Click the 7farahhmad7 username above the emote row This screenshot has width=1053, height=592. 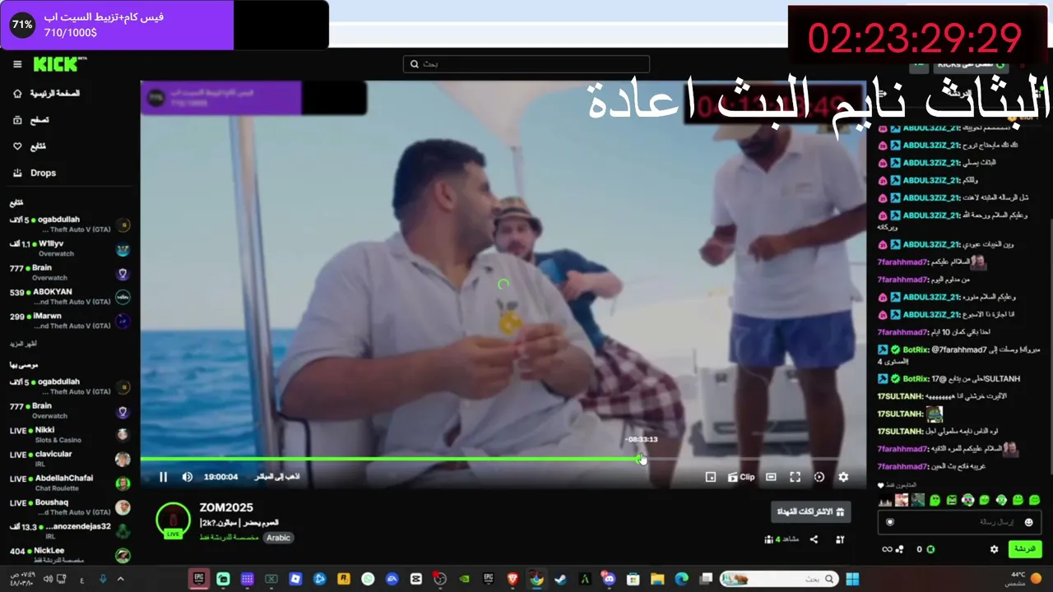tap(902, 467)
